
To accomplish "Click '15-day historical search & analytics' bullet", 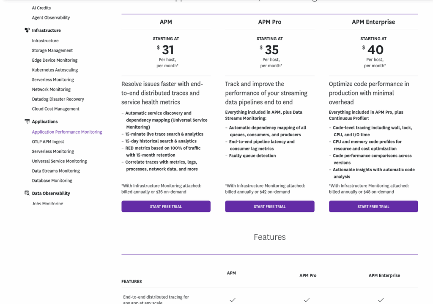I will pyautogui.click(x=161, y=141).
